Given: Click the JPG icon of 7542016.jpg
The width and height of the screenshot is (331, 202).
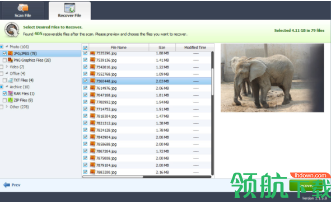Looking at the screenshot, I should (92, 67).
